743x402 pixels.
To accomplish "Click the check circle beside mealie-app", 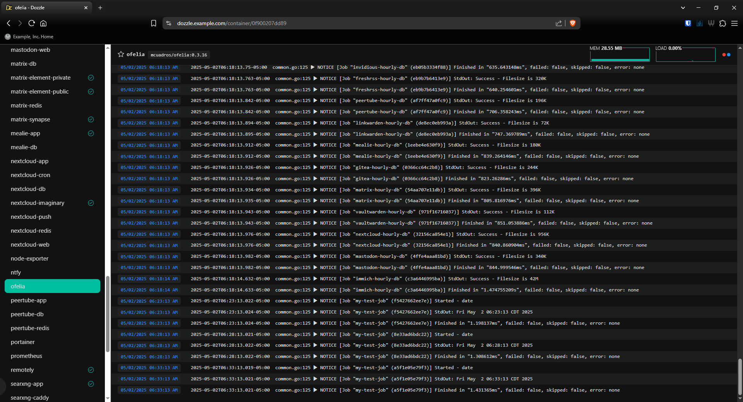I will coord(91,133).
